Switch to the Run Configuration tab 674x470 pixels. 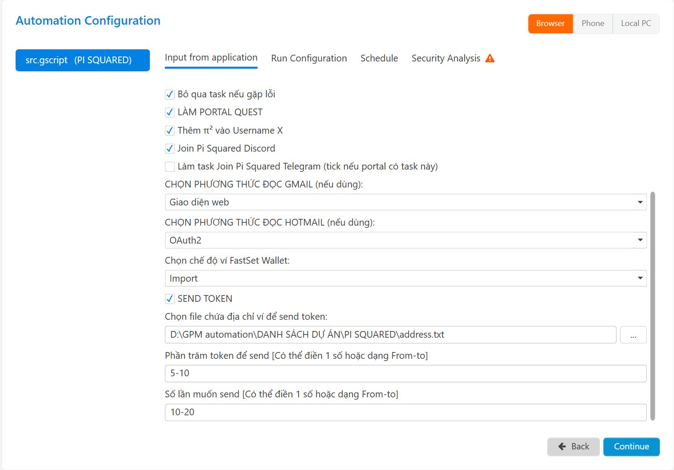tap(309, 58)
